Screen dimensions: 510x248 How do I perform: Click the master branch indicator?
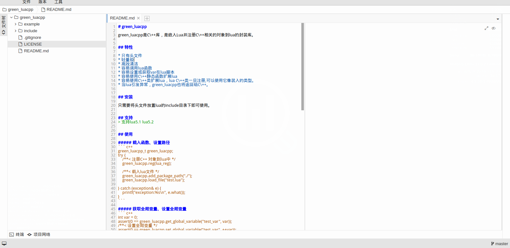(x=499, y=244)
